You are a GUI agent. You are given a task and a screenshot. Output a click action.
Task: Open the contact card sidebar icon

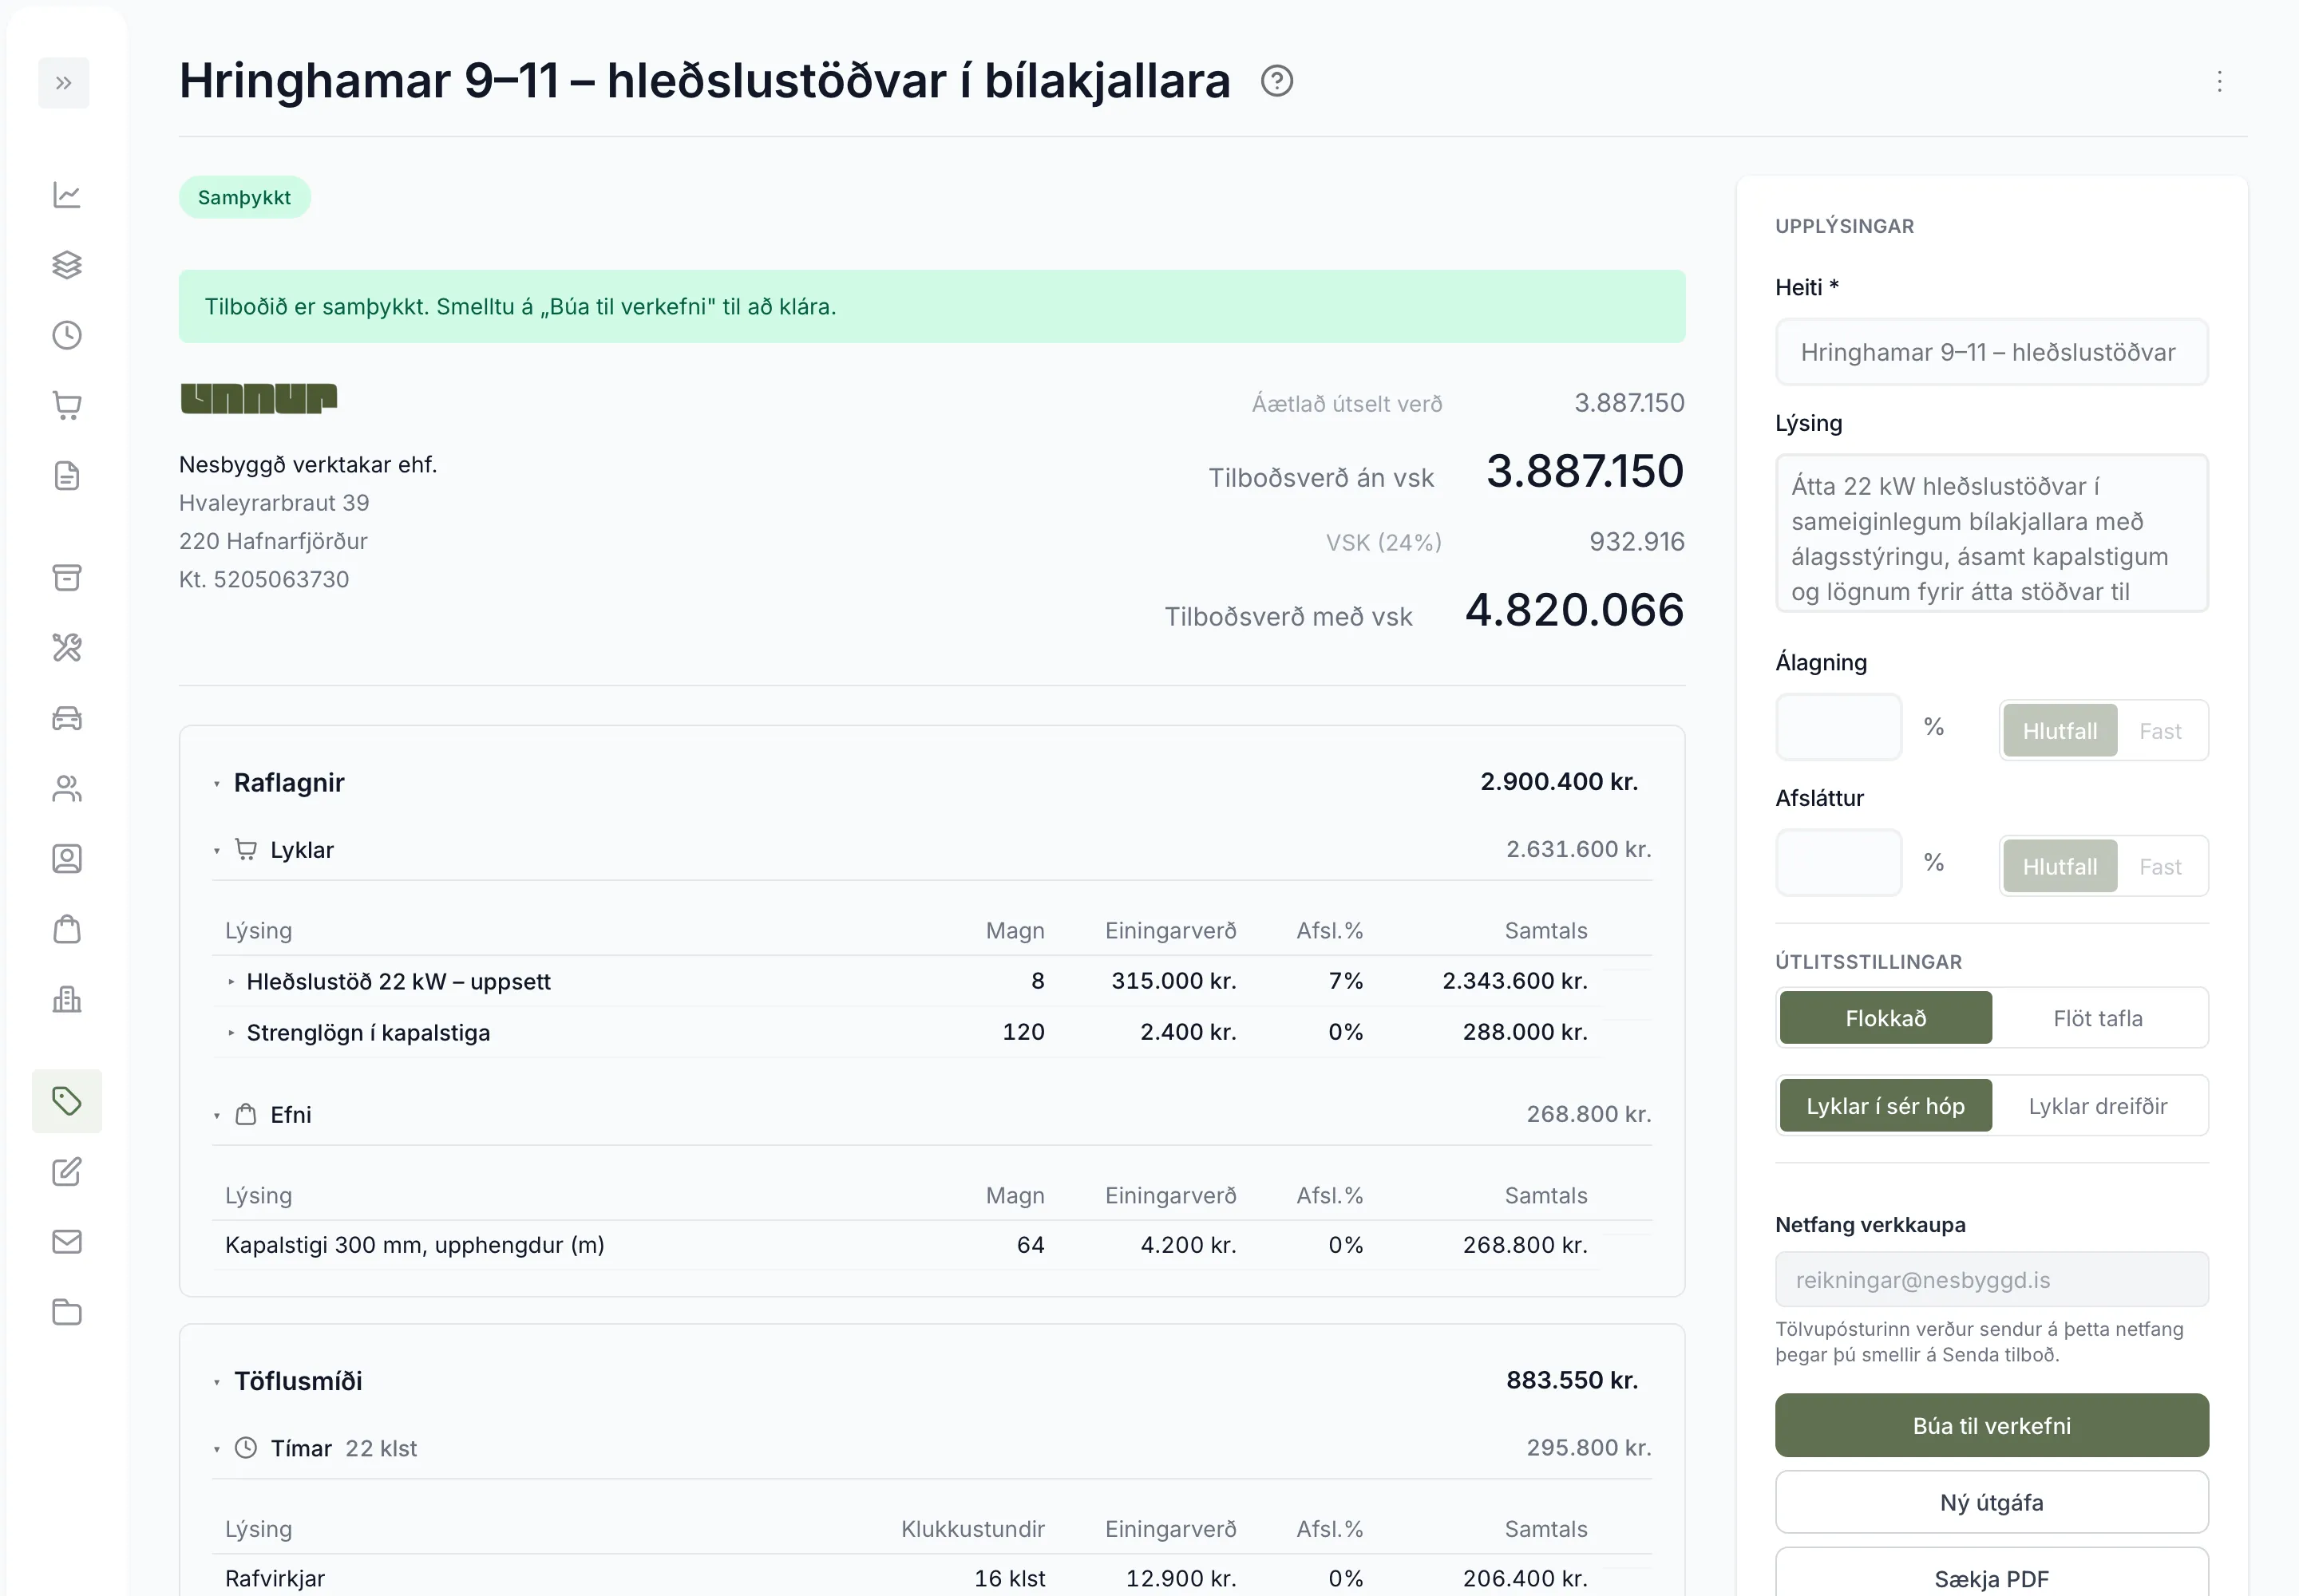[67, 859]
